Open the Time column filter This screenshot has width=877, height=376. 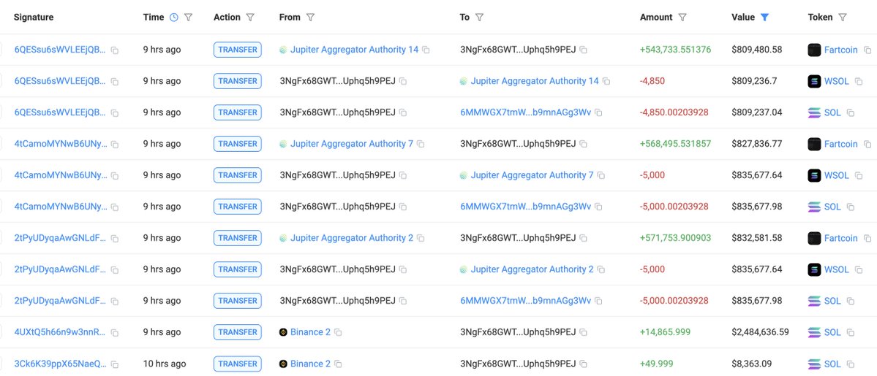coord(189,18)
